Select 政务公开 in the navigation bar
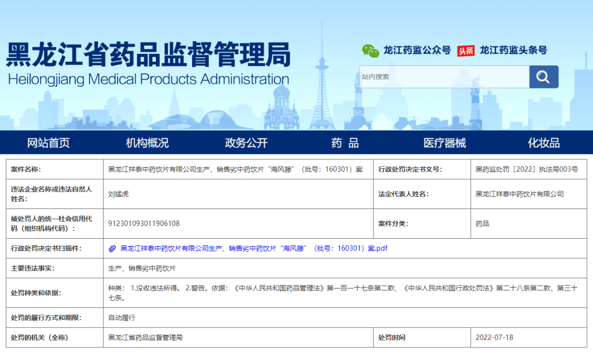 pyautogui.click(x=246, y=143)
